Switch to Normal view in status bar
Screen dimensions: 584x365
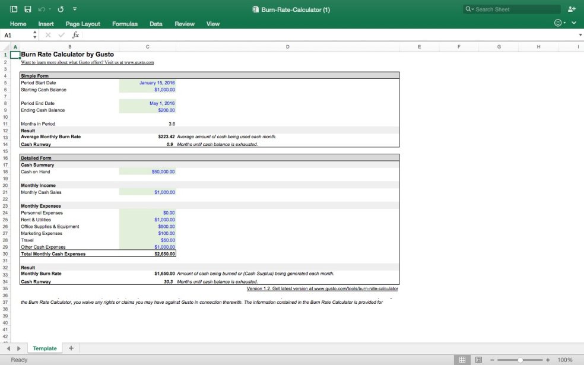point(462,360)
